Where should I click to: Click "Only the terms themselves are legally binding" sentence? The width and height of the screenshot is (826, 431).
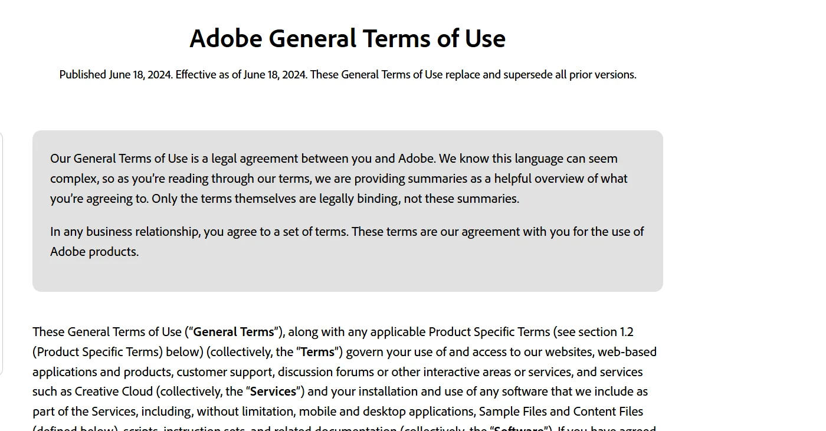[x=336, y=199]
